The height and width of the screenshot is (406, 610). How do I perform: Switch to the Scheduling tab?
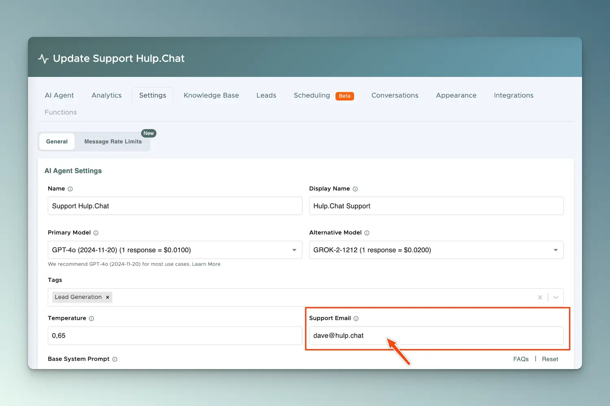click(x=312, y=95)
